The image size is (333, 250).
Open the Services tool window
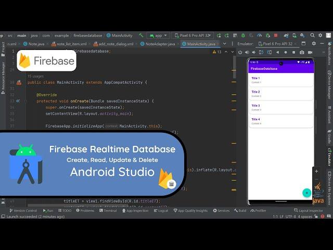[221, 210]
